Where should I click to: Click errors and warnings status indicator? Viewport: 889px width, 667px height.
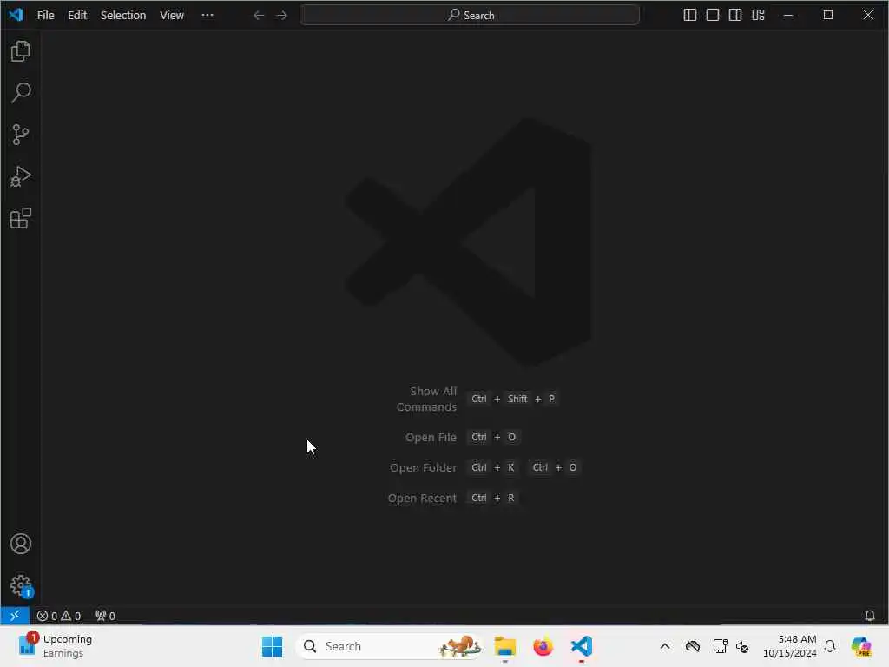[x=59, y=616]
